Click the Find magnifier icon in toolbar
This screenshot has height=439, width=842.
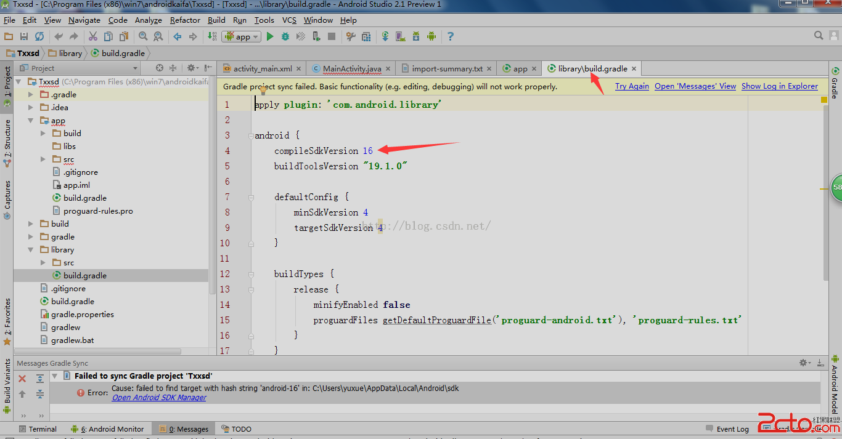click(x=143, y=37)
